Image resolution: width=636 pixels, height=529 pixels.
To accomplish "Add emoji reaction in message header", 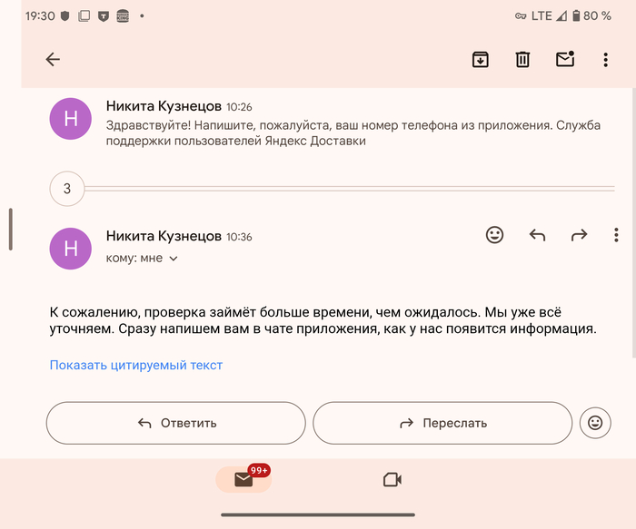I will point(494,235).
